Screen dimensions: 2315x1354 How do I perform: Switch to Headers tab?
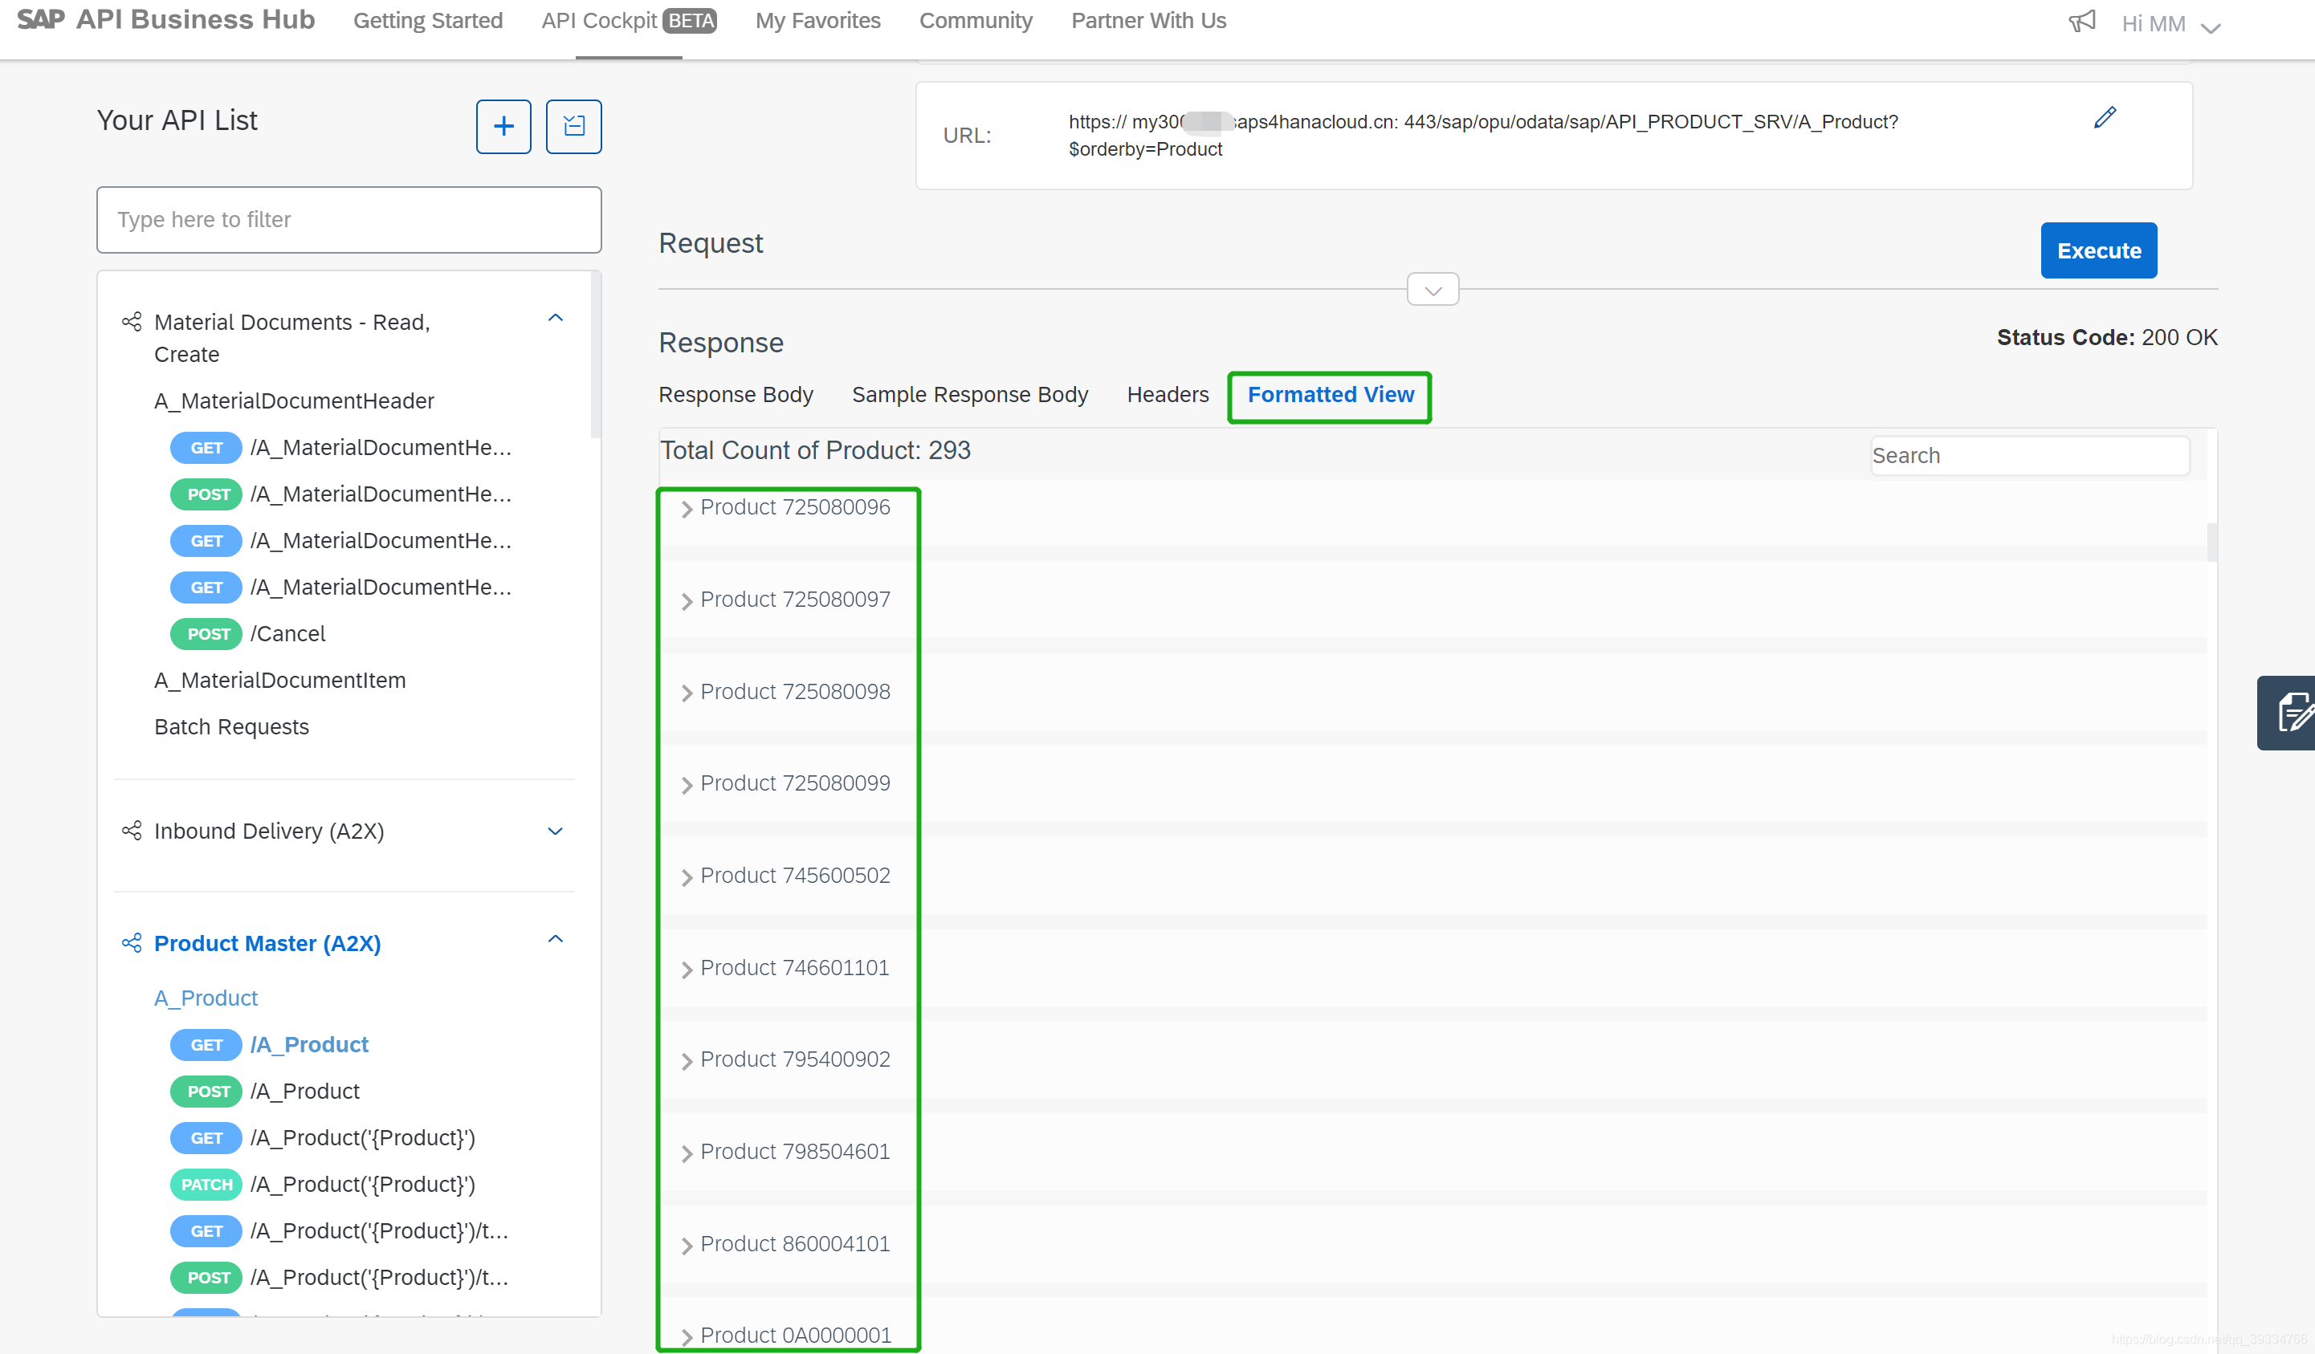[1167, 395]
